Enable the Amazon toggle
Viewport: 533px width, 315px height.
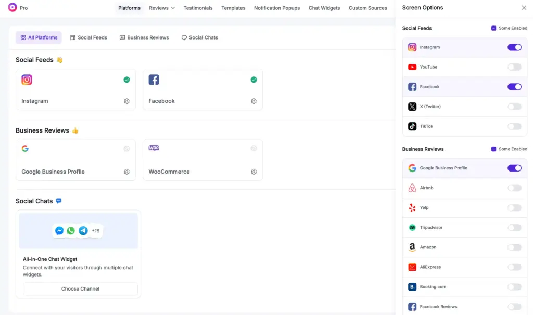pos(514,247)
